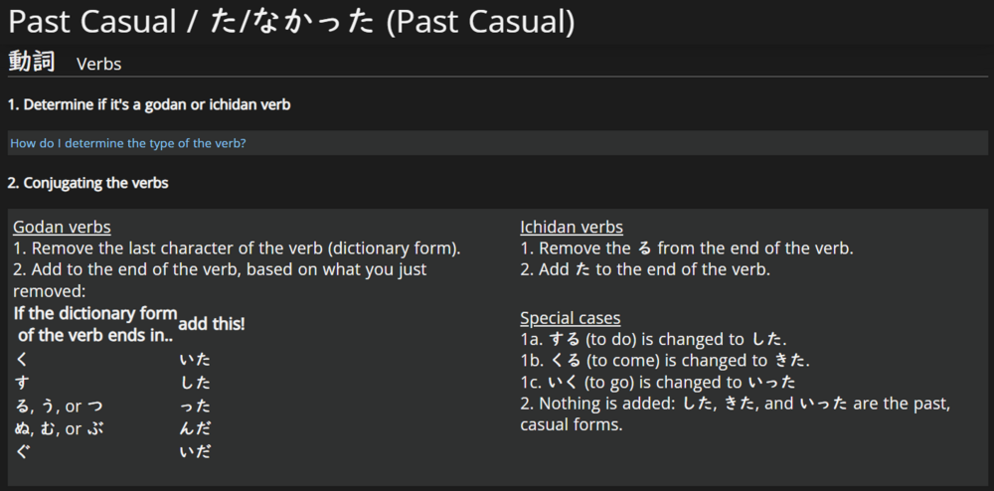The height and width of the screenshot is (491, 994).
Task: Select the いだ conjugation cell
Action: point(195,452)
